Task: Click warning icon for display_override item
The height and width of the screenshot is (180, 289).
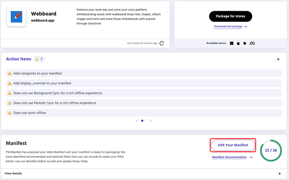Action: [10, 83]
